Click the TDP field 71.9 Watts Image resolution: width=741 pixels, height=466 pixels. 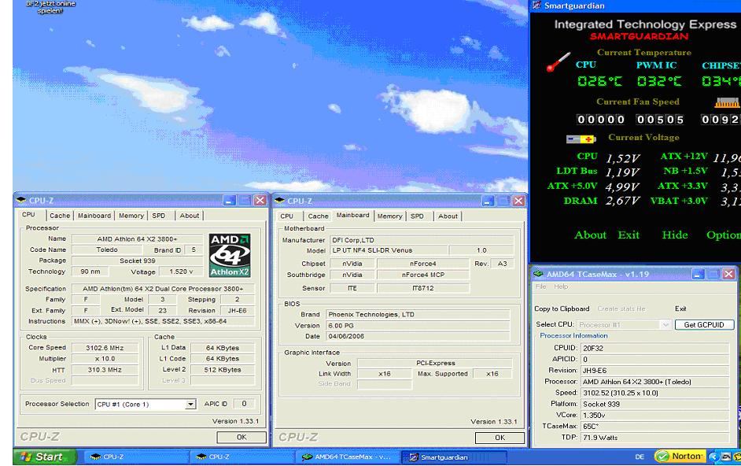[654, 438]
